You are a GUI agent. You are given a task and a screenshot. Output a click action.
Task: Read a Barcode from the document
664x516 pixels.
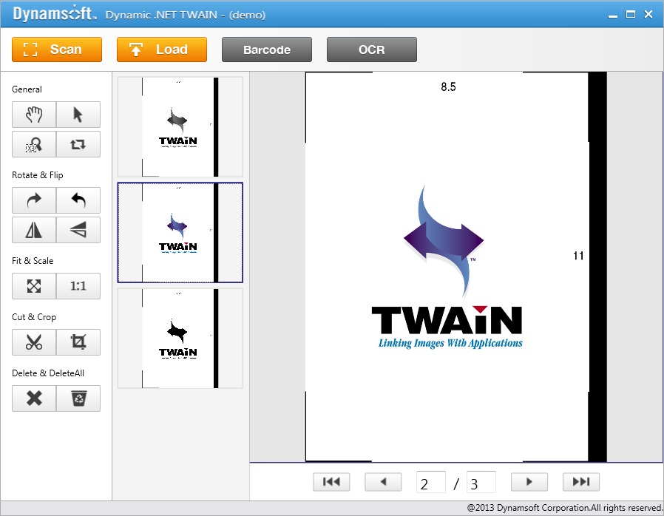266,50
